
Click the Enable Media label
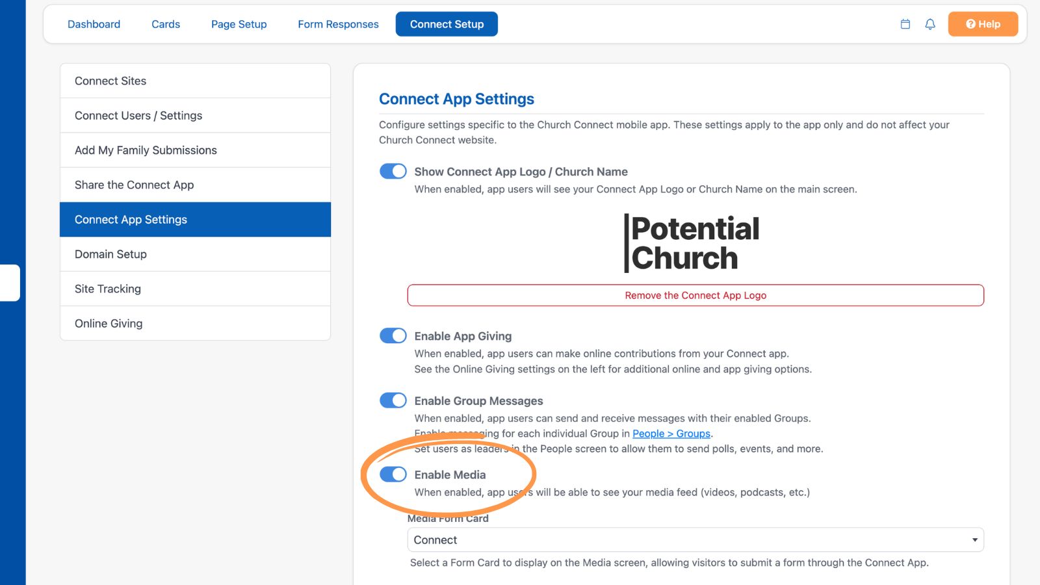click(x=450, y=474)
